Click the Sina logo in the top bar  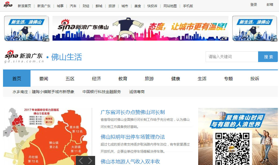pos(8,5)
